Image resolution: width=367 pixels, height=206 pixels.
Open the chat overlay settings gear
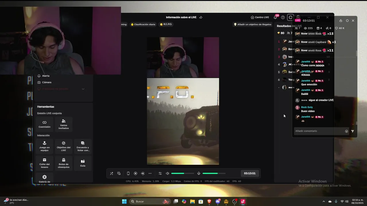pyautogui.click(x=347, y=21)
